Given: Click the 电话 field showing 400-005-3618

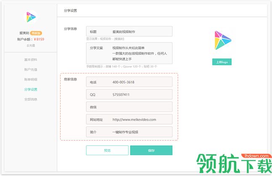Looking at the screenshot, I should (129, 82).
